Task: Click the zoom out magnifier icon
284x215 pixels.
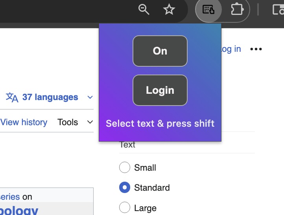Action: point(144,9)
